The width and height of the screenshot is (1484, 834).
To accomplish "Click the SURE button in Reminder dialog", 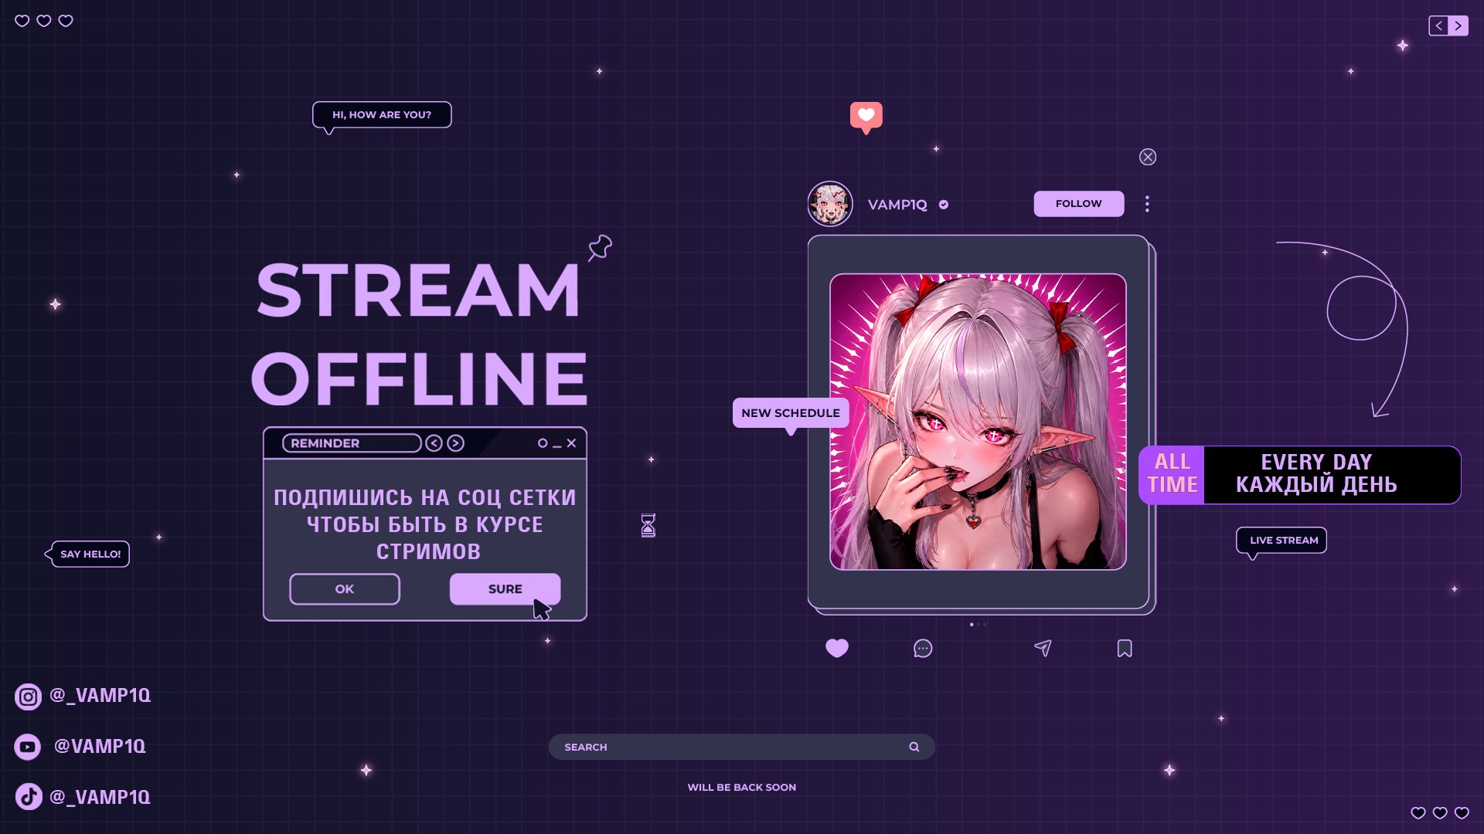I will tap(505, 589).
